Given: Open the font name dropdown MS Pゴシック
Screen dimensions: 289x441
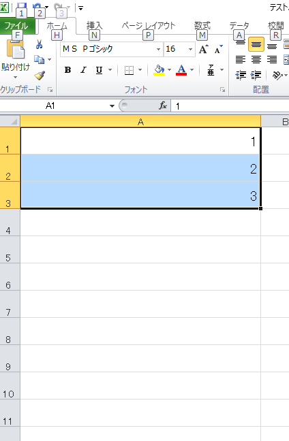Looking at the screenshot, I should (158, 49).
